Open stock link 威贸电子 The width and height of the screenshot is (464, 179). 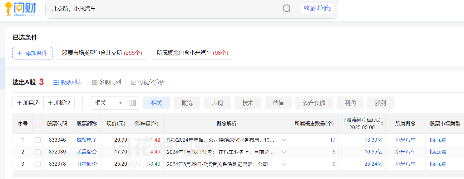87,140
